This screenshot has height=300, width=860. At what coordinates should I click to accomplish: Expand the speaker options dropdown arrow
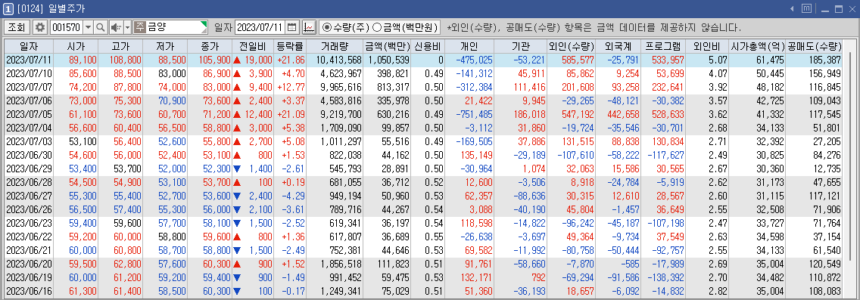[x=127, y=26]
